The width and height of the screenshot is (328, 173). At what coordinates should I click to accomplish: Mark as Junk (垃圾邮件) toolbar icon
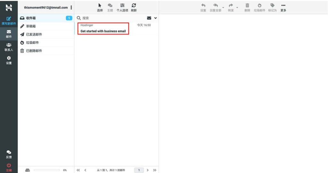click(259, 8)
